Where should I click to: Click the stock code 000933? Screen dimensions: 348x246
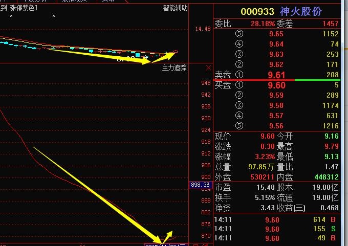pyautogui.click(x=257, y=12)
